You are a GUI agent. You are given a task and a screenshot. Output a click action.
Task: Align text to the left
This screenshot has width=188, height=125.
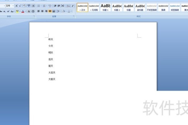coord(39,11)
